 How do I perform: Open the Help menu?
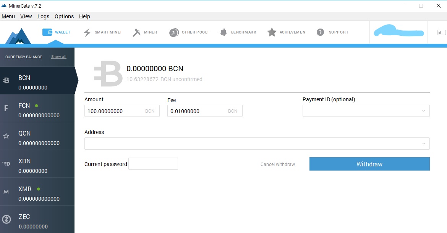tap(84, 16)
